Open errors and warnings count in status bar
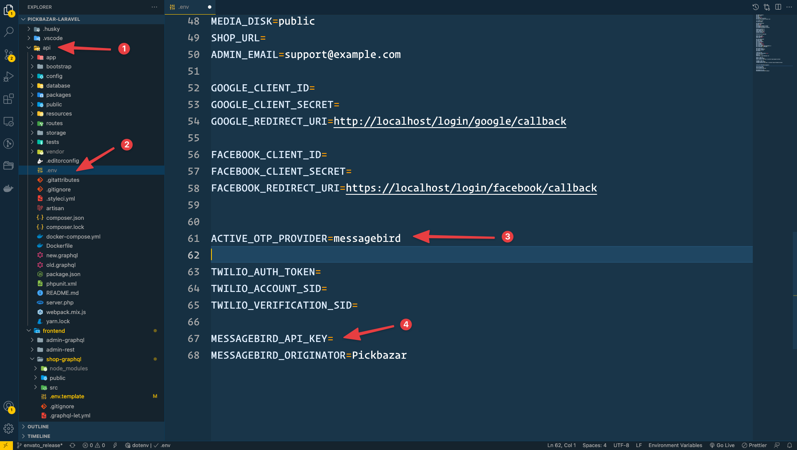 [94, 445]
